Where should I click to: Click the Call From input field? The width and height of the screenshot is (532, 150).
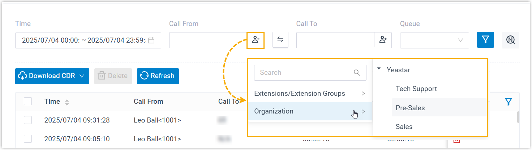click(208, 40)
